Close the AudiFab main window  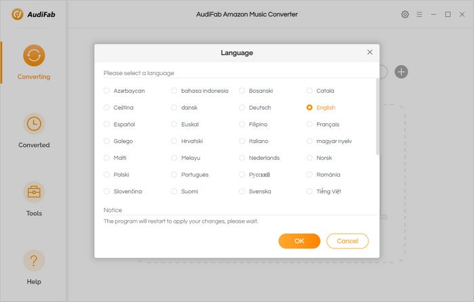pyautogui.click(x=462, y=14)
